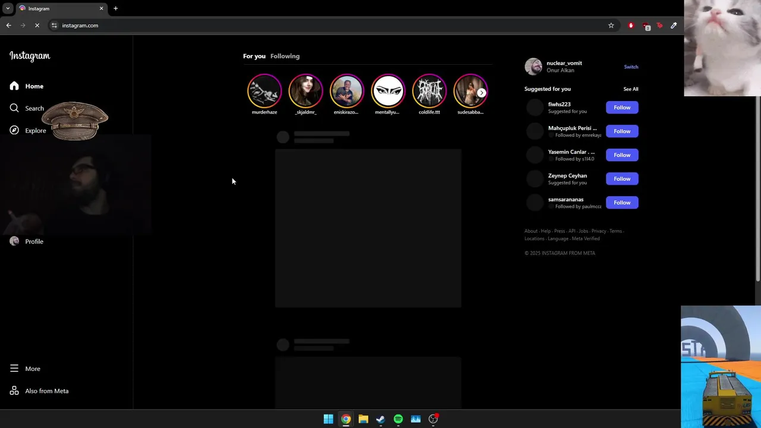761x428 pixels.
Task: Open OBS Studio from the taskbar
Action: point(433,419)
